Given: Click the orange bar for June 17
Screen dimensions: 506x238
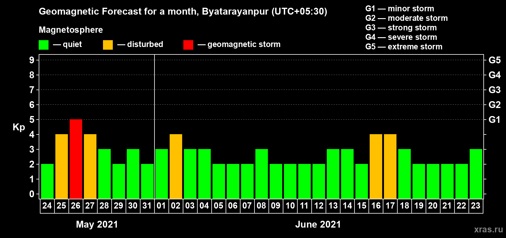Looking at the screenshot, I should tap(390, 166).
